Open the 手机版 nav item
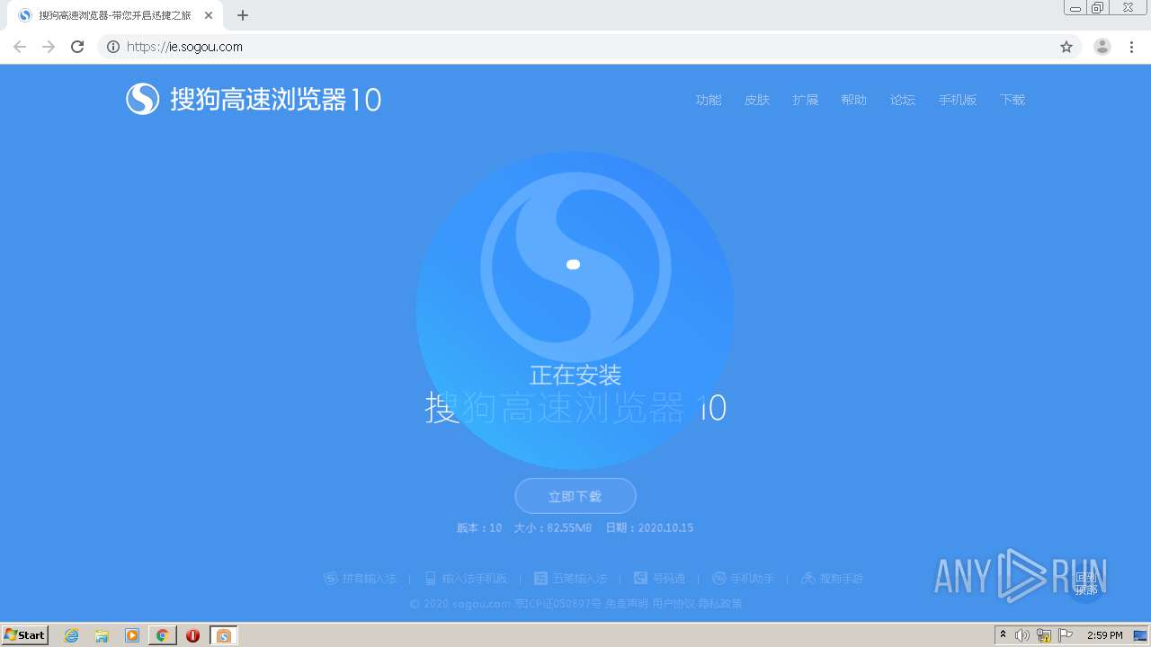The width and height of the screenshot is (1151, 647). (x=958, y=100)
